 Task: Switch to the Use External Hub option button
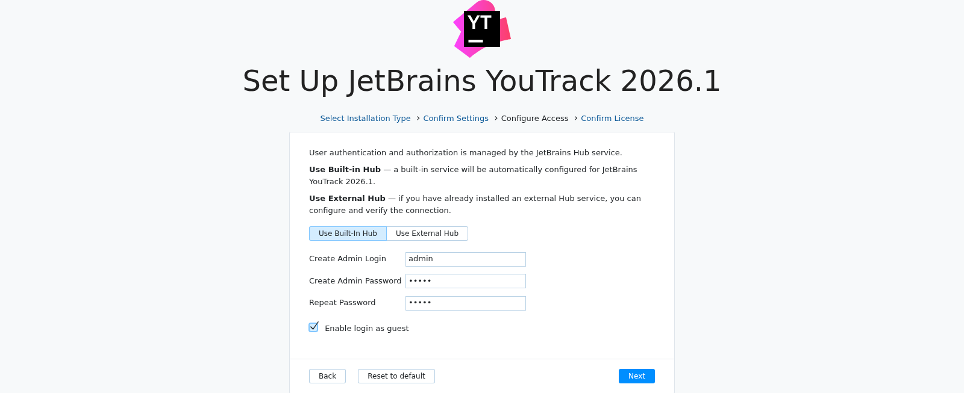[x=427, y=234]
